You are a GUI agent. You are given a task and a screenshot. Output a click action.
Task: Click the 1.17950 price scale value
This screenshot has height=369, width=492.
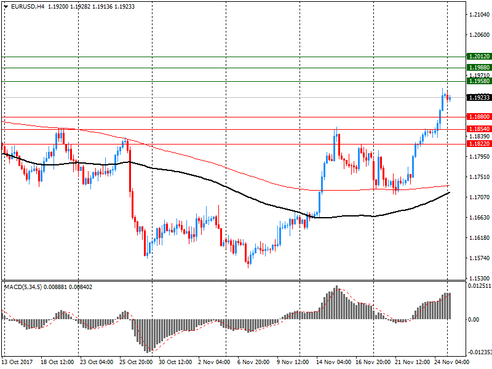(x=480, y=157)
